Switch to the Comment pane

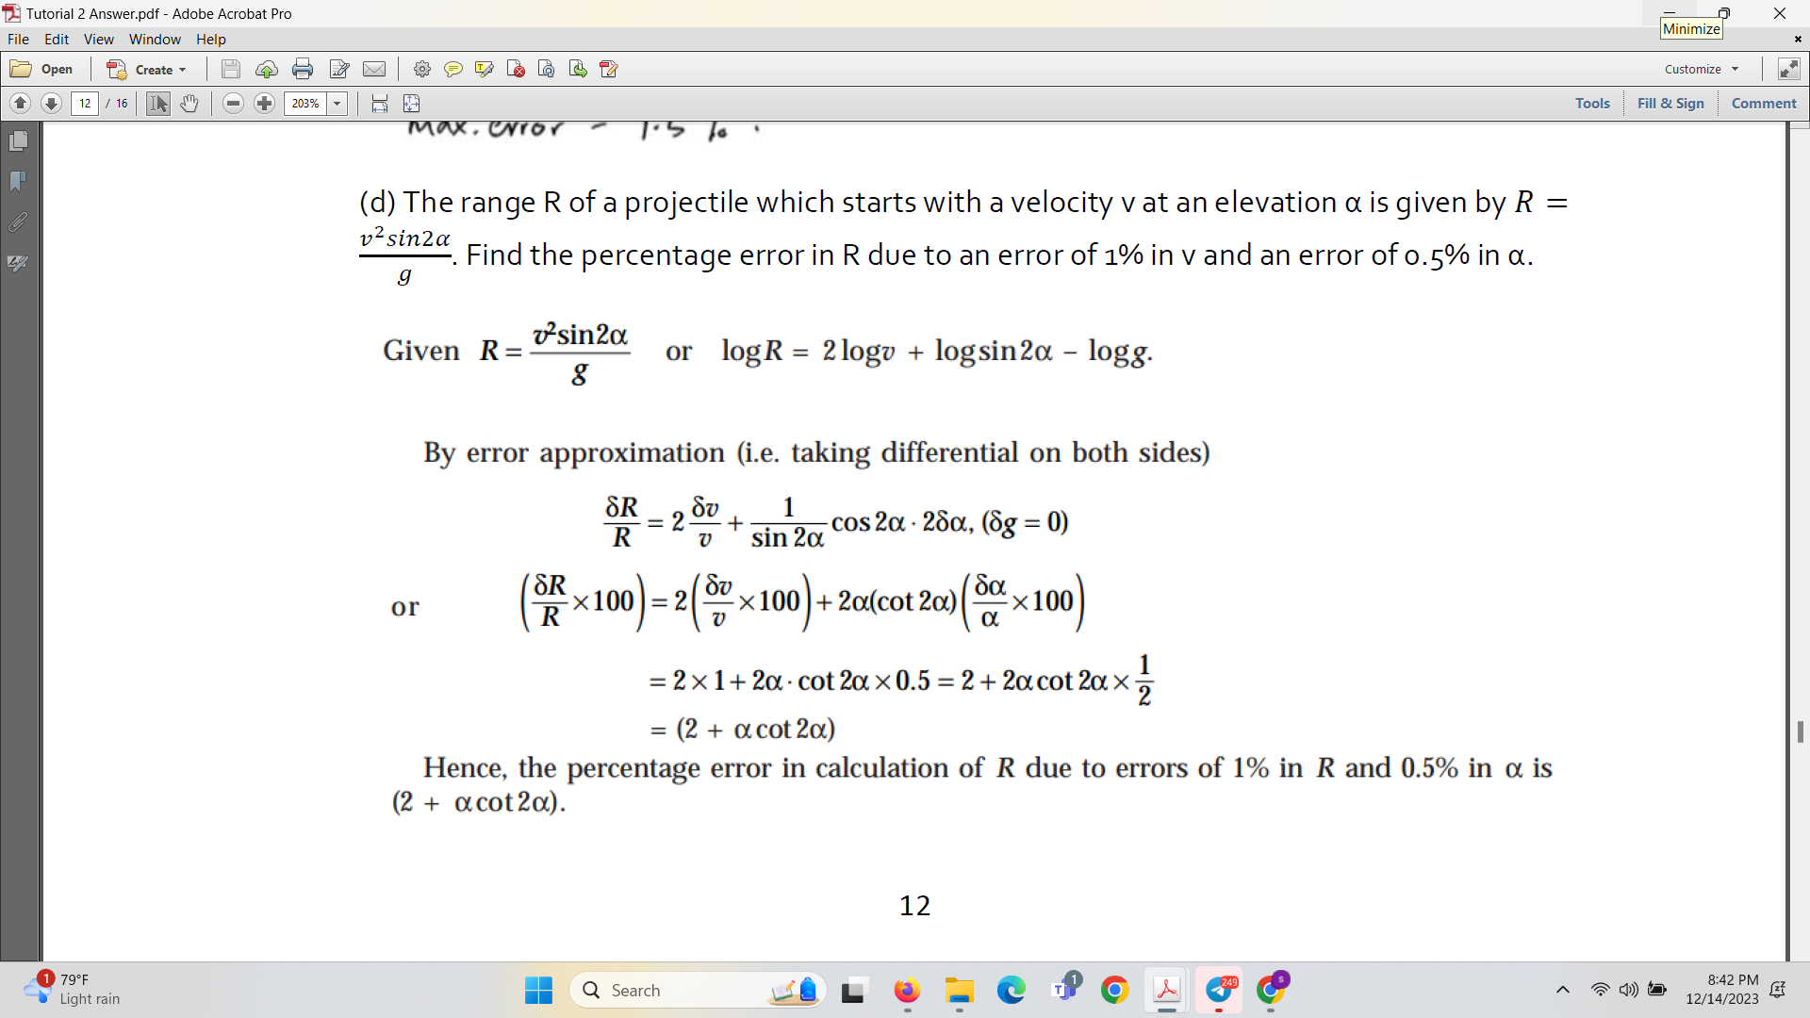[x=1764, y=104]
